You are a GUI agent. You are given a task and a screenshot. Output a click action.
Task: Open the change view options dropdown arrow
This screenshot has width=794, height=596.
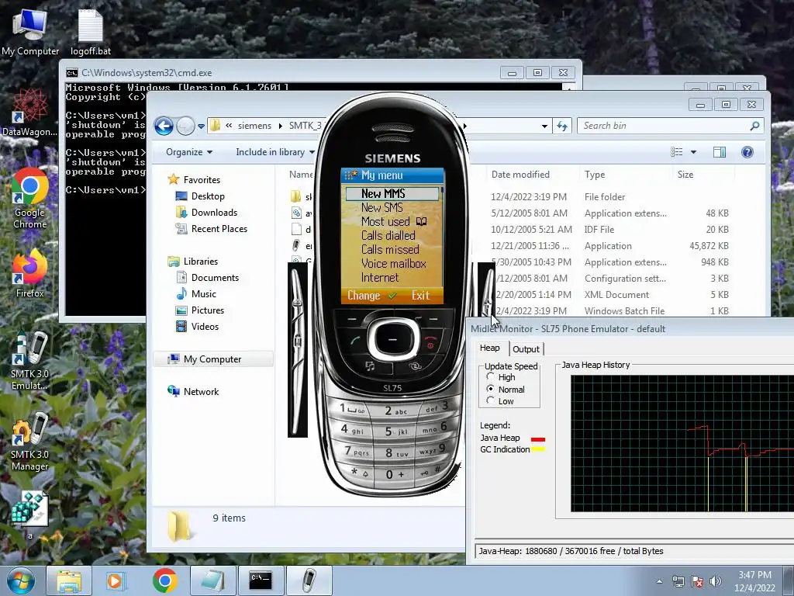point(693,152)
